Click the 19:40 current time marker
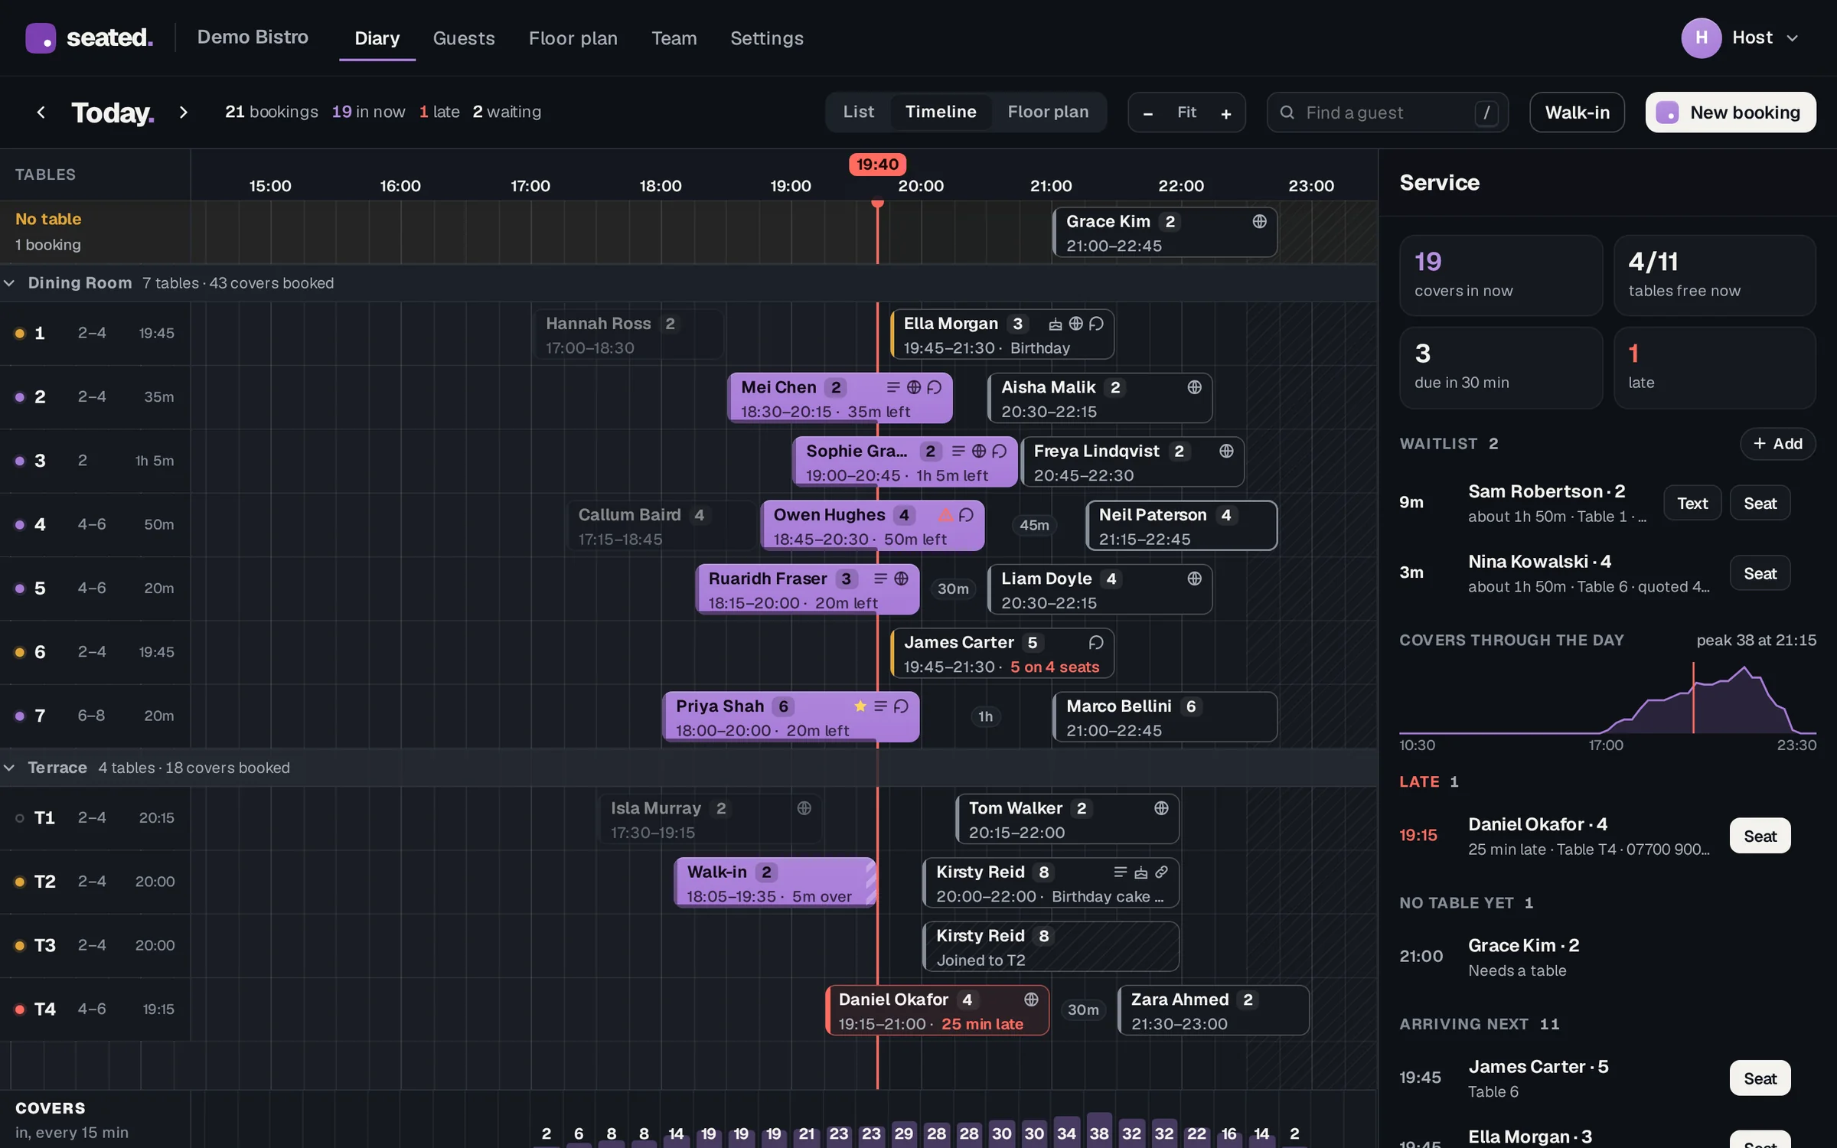 pyautogui.click(x=877, y=165)
